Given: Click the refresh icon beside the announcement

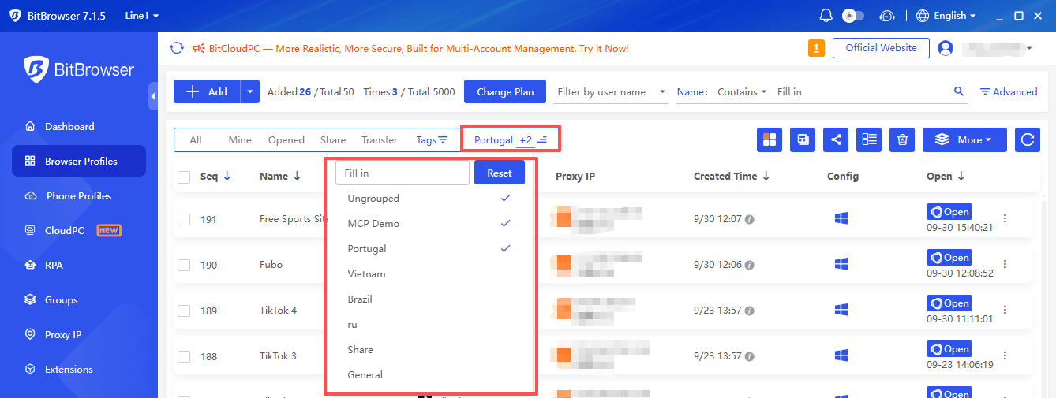Looking at the screenshot, I should 177,48.
